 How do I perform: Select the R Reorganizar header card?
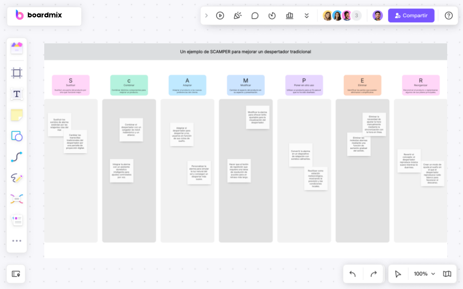tap(421, 85)
